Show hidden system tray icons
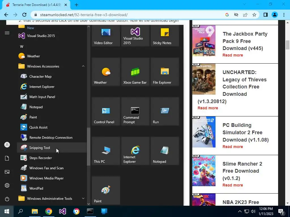290x217 pixels. click(x=240, y=211)
